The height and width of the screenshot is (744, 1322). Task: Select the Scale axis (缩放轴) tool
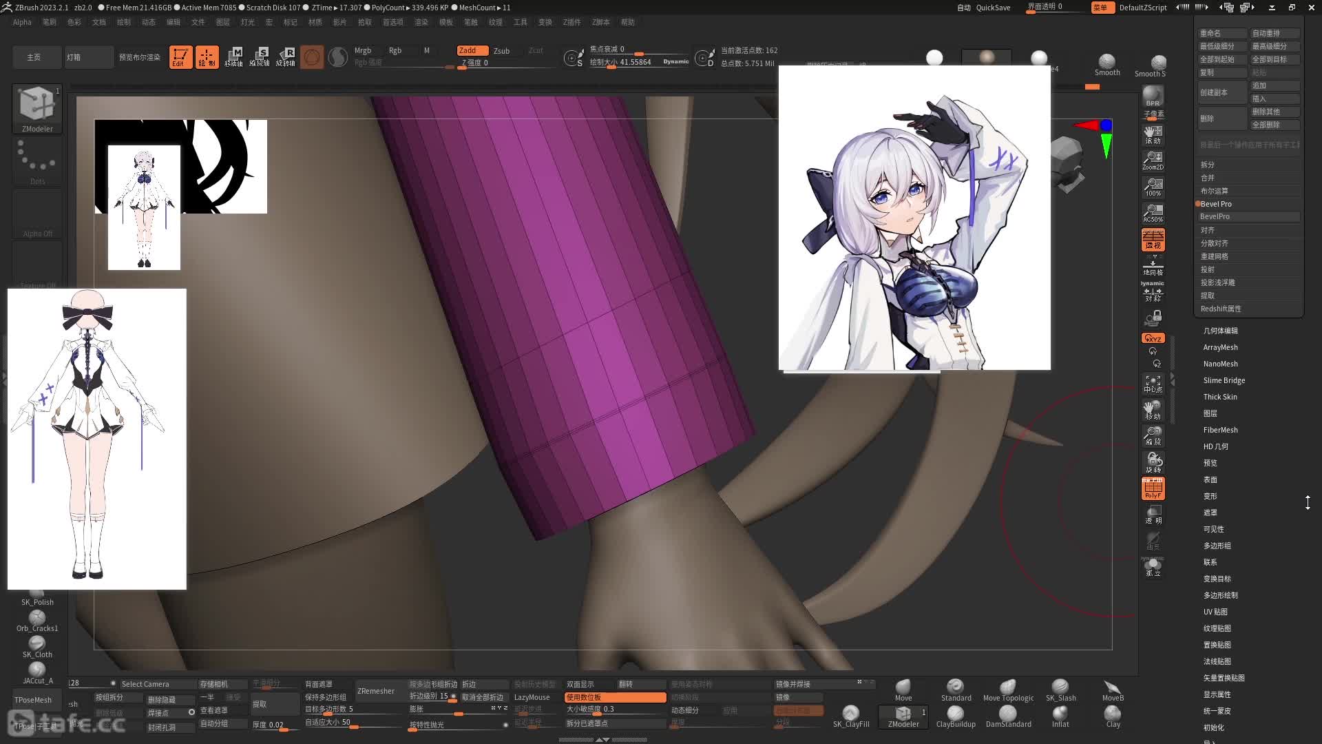click(260, 56)
